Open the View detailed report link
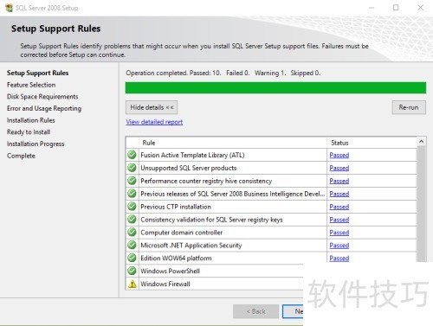This screenshot has height=326, width=433. coord(154,122)
